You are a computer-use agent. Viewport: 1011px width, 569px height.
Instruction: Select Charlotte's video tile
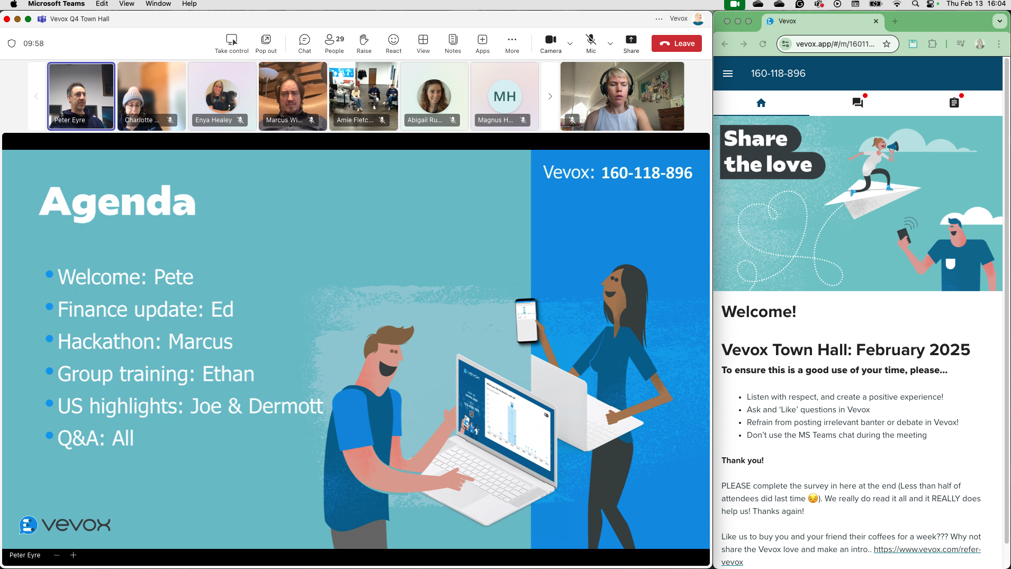coord(151,96)
